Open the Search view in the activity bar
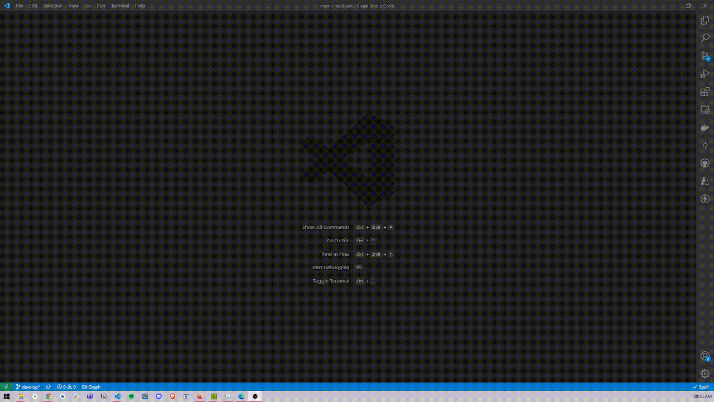 [705, 38]
